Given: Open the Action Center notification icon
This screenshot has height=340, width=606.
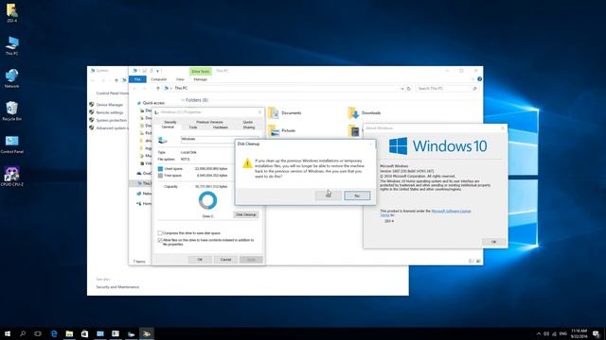Looking at the screenshot, I should 597,333.
